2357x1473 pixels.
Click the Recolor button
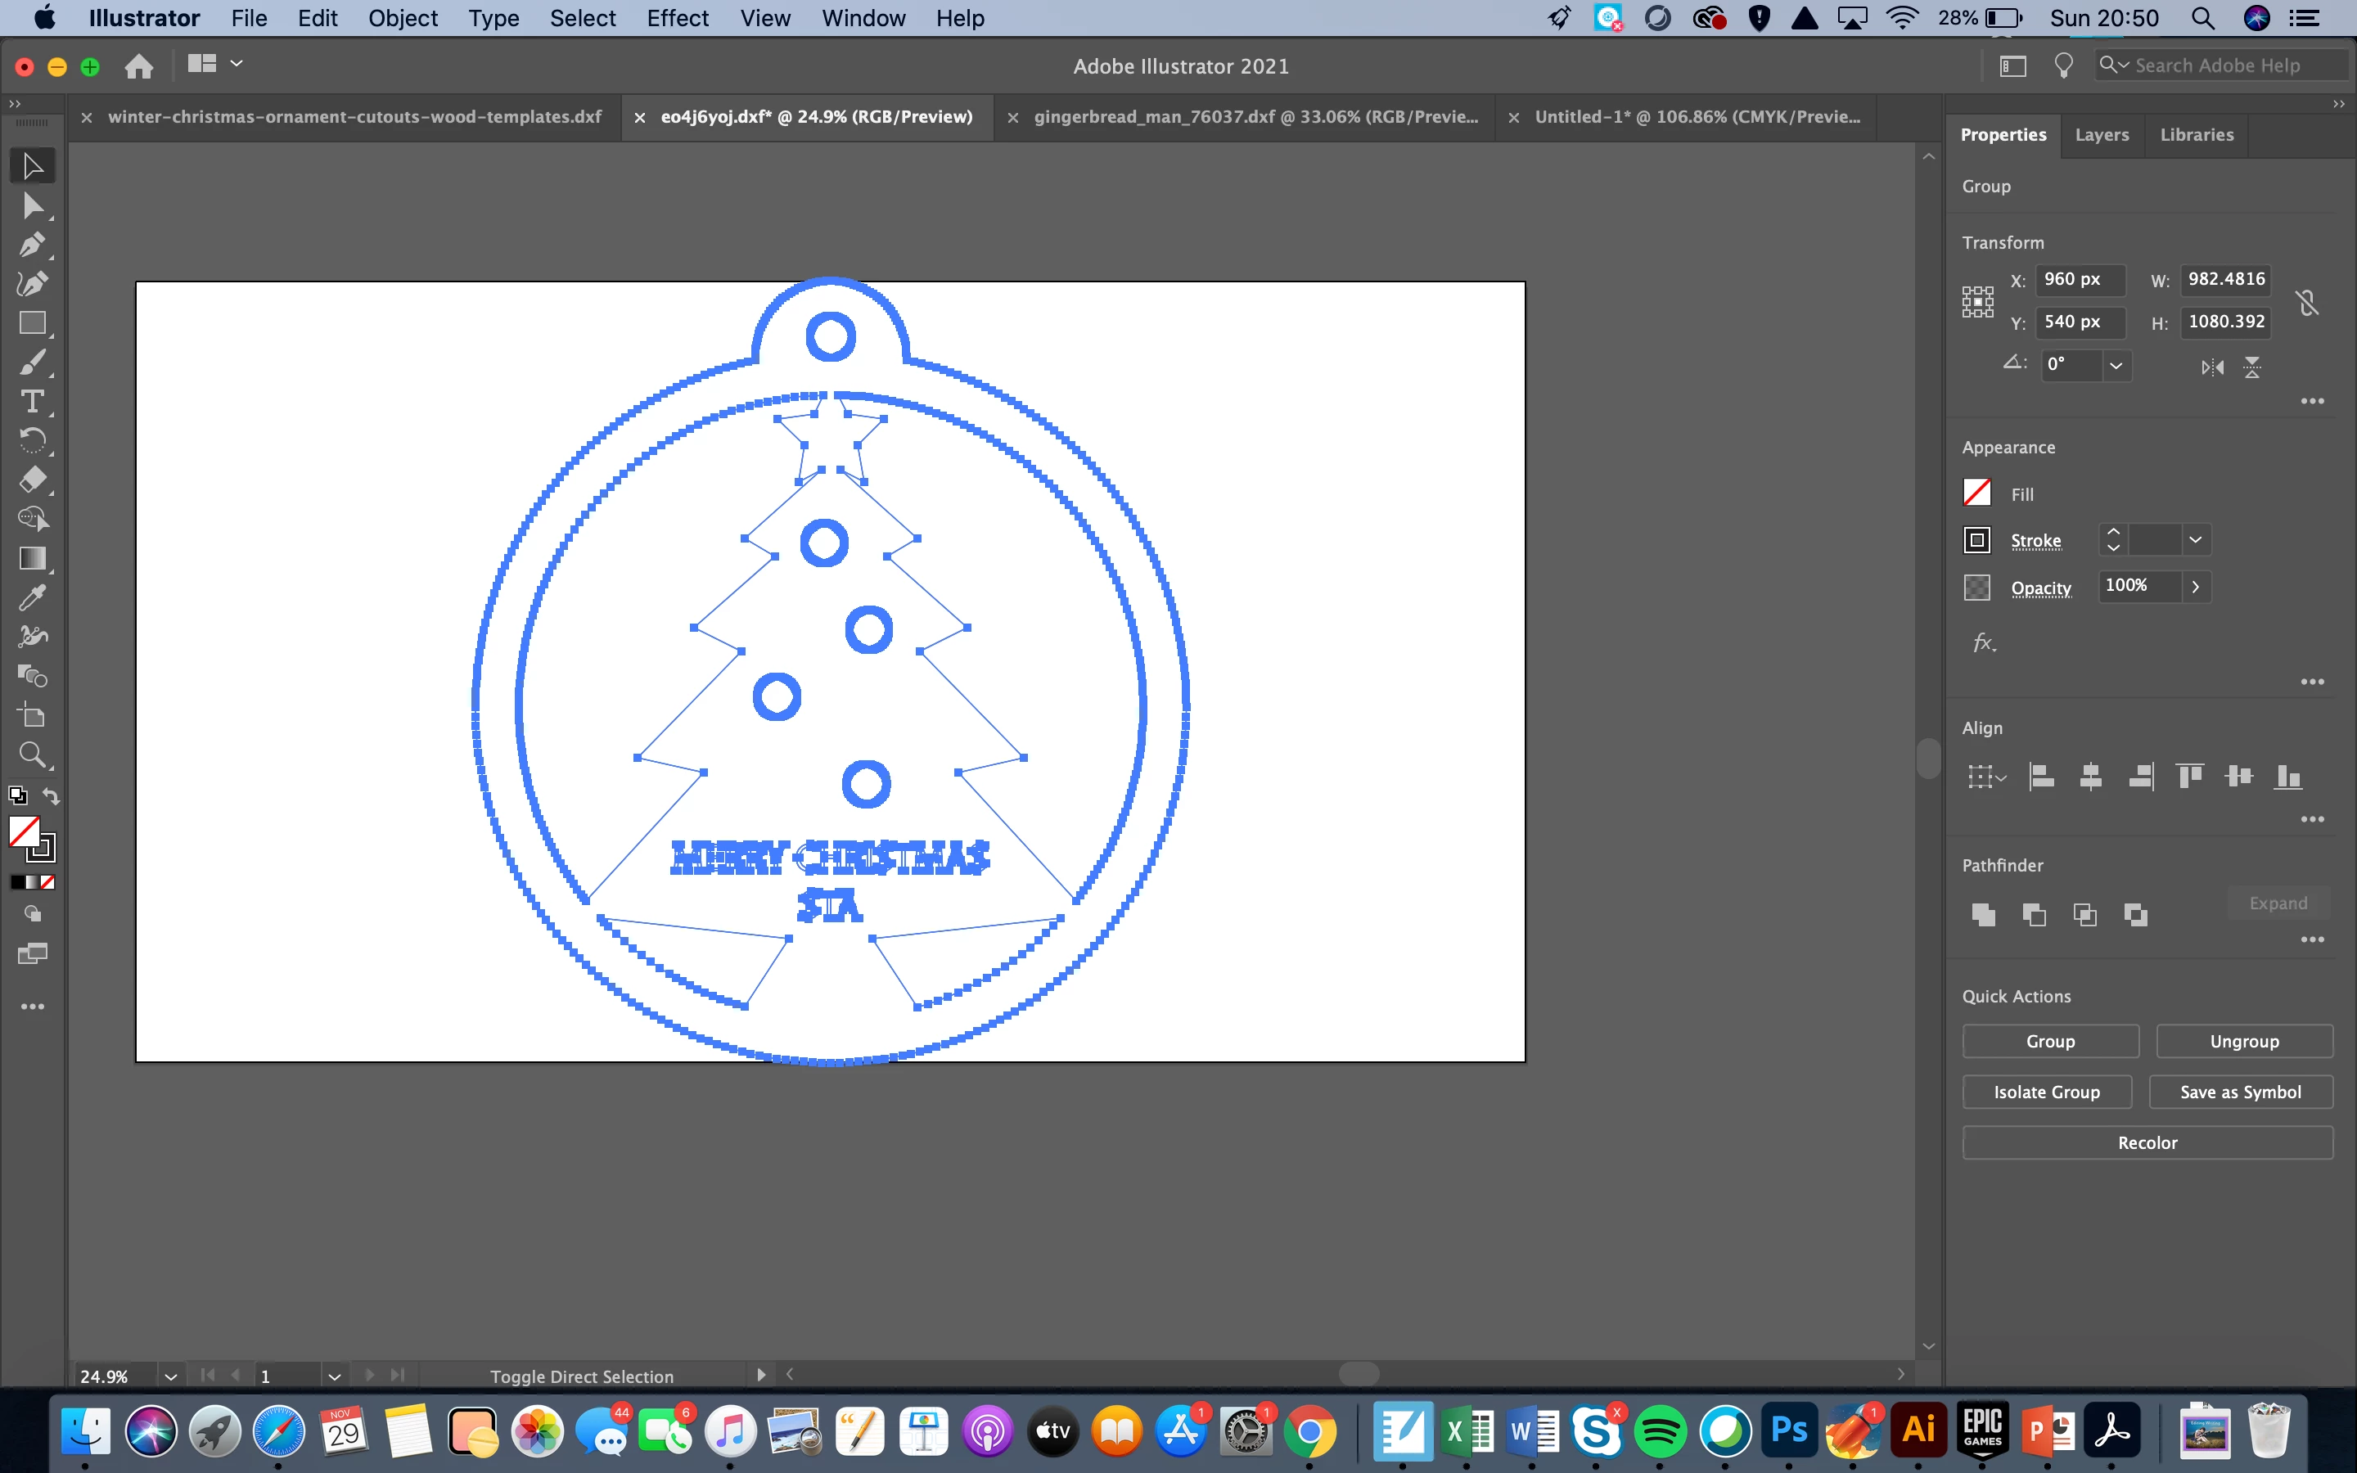(x=2147, y=1142)
